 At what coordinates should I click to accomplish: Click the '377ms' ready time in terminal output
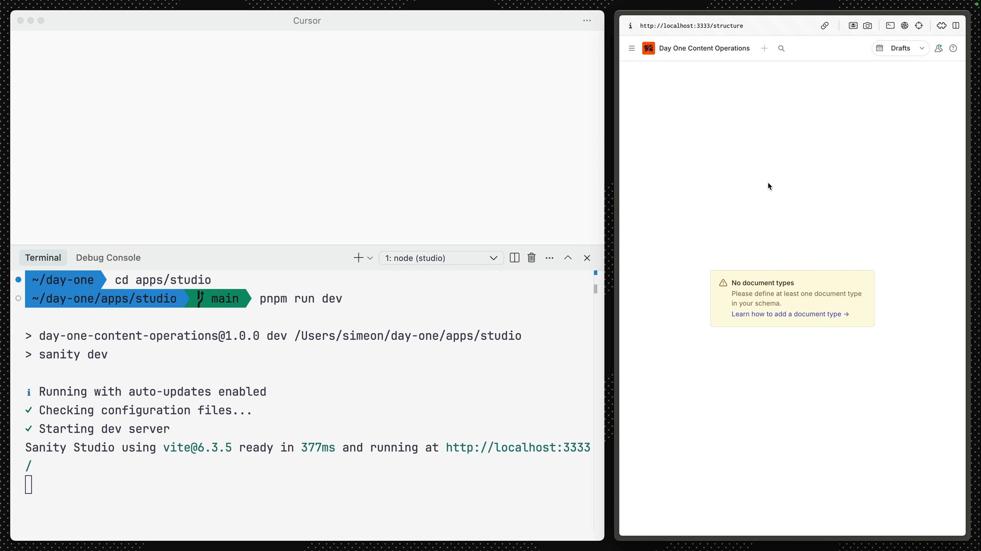(318, 448)
